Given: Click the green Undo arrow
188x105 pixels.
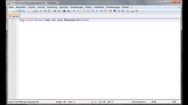Looking at the screenshot, I should point(55,11).
